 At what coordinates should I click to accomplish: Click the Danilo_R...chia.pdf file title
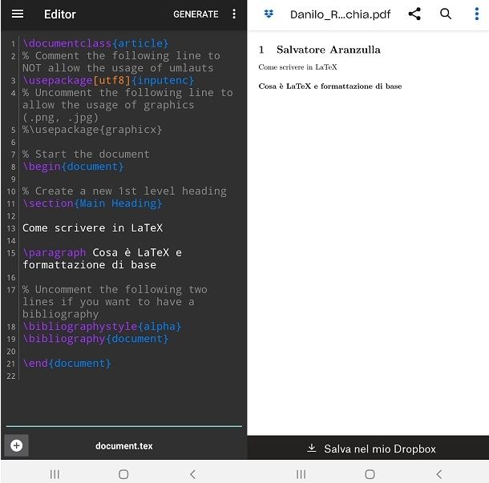(x=340, y=14)
